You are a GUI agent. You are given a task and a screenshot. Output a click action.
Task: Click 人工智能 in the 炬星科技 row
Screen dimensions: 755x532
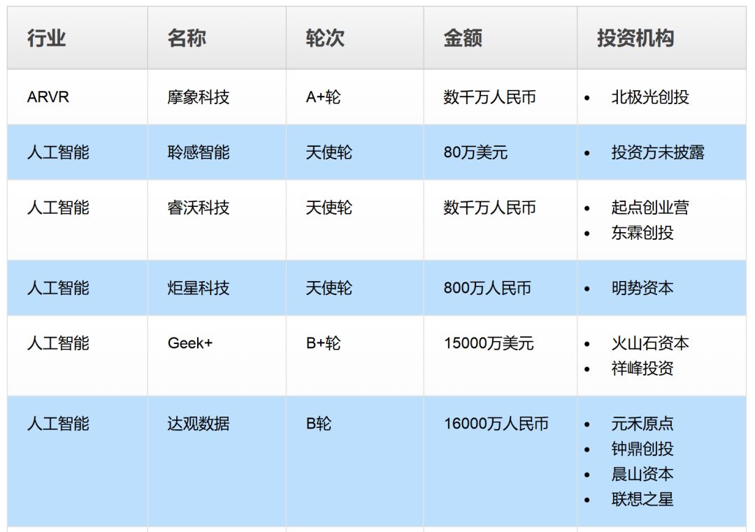pos(58,288)
